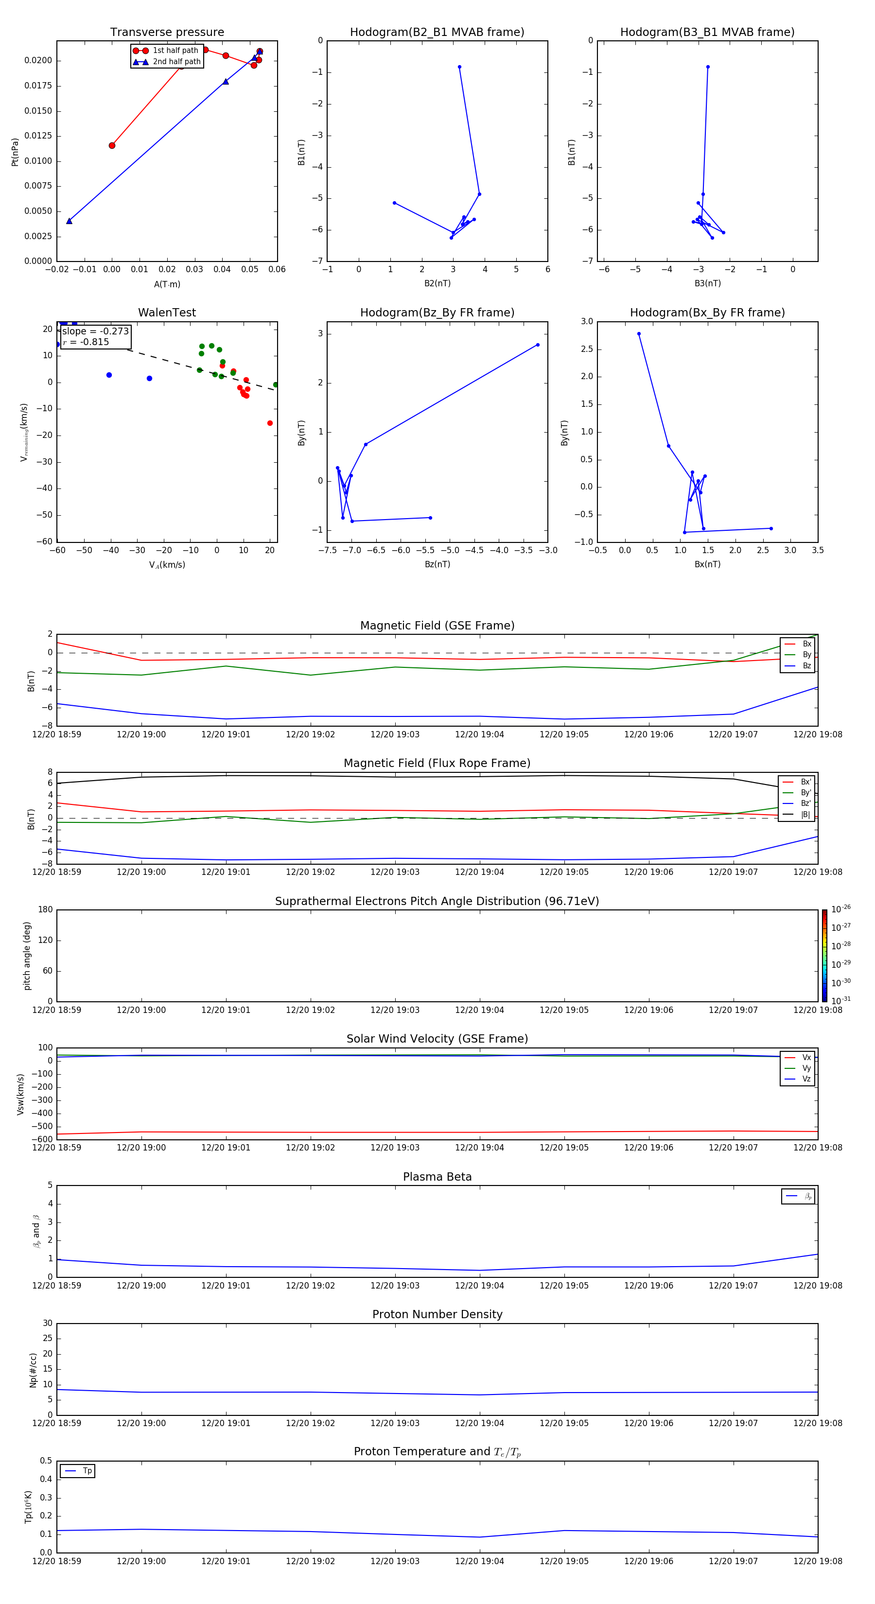This screenshot has height=1604, width=875.
Task: Click the "B3(nT)" x-axis label
Action: (x=707, y=283)
